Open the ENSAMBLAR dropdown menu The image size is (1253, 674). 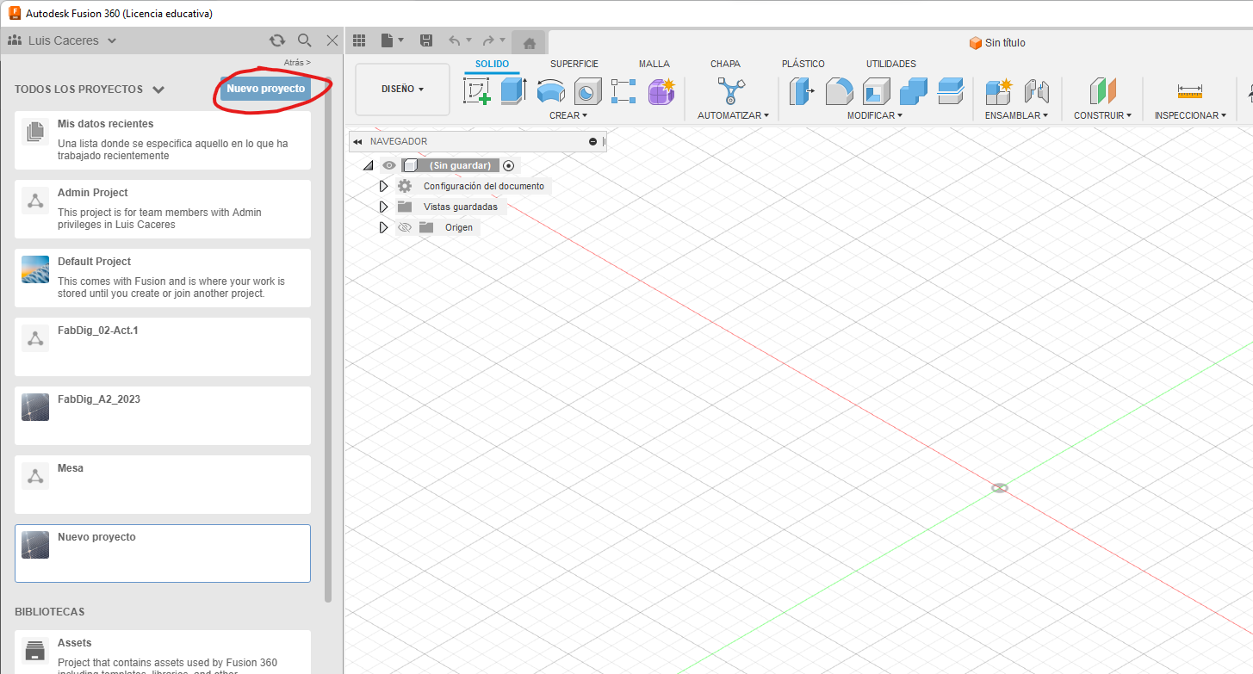coord(1017,115)
